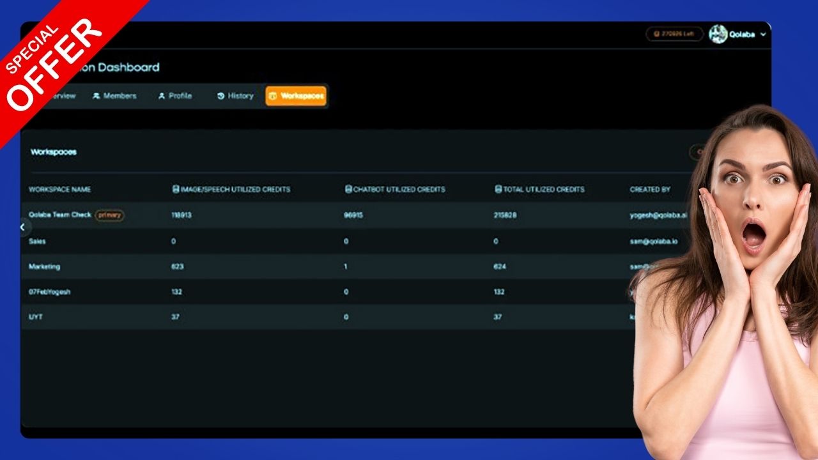Open the UYT workspace
Image resolution: width=818 pixels, height=460 pixels.
(x=36, y=317)
